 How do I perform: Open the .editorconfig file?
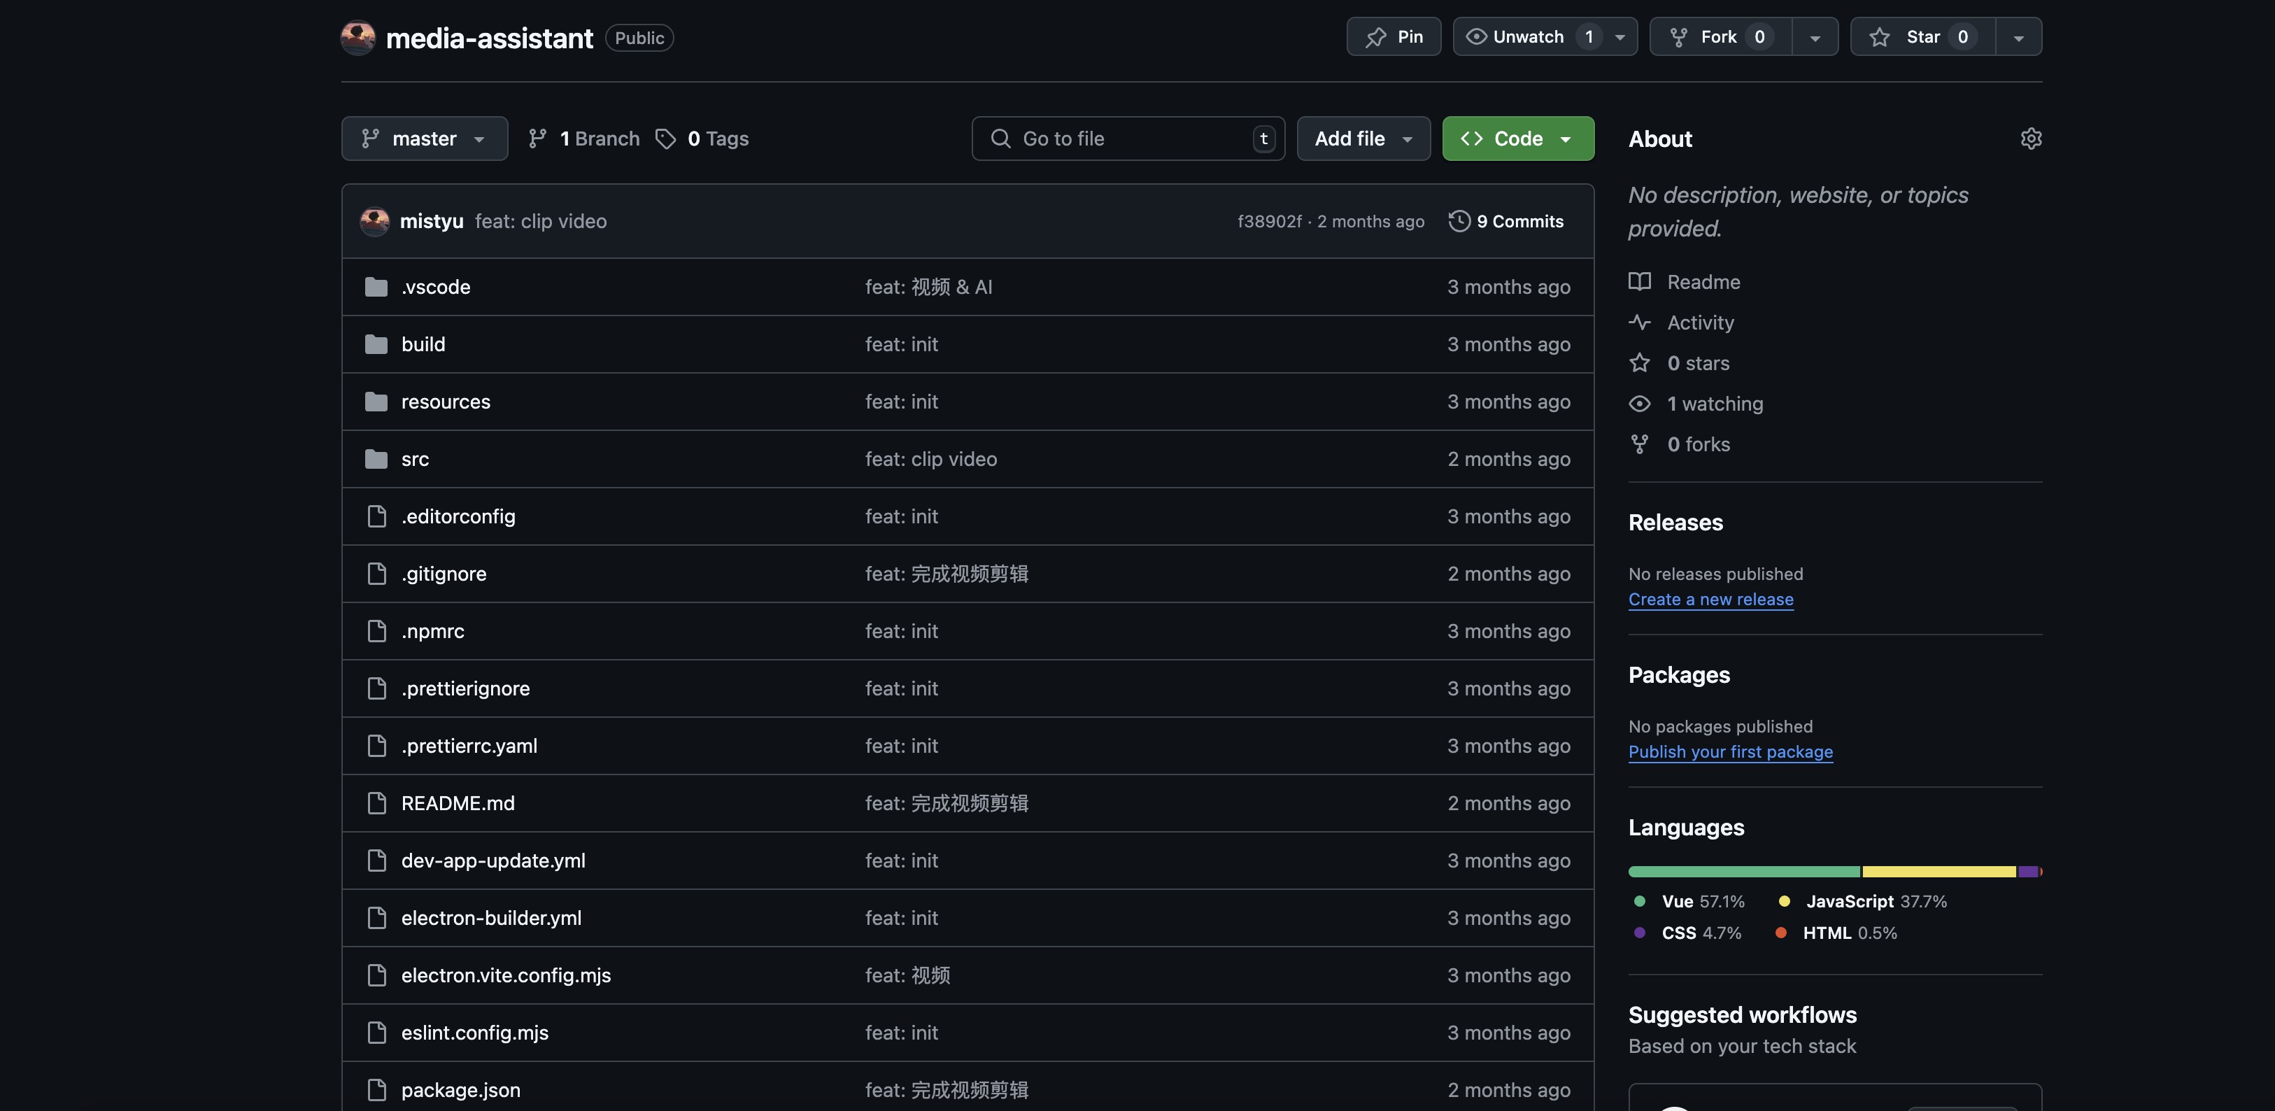(458, 516)
